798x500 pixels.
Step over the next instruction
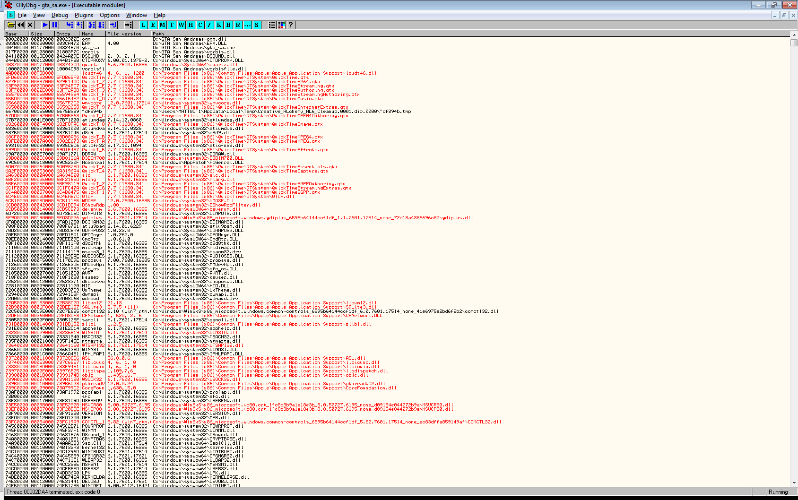point(79,25)
